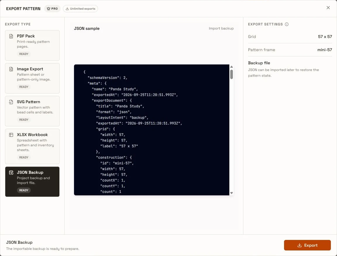Click the EXPORT TYPE section label
The height and width of the screenshot is (256, 337).
coord(18,24)
